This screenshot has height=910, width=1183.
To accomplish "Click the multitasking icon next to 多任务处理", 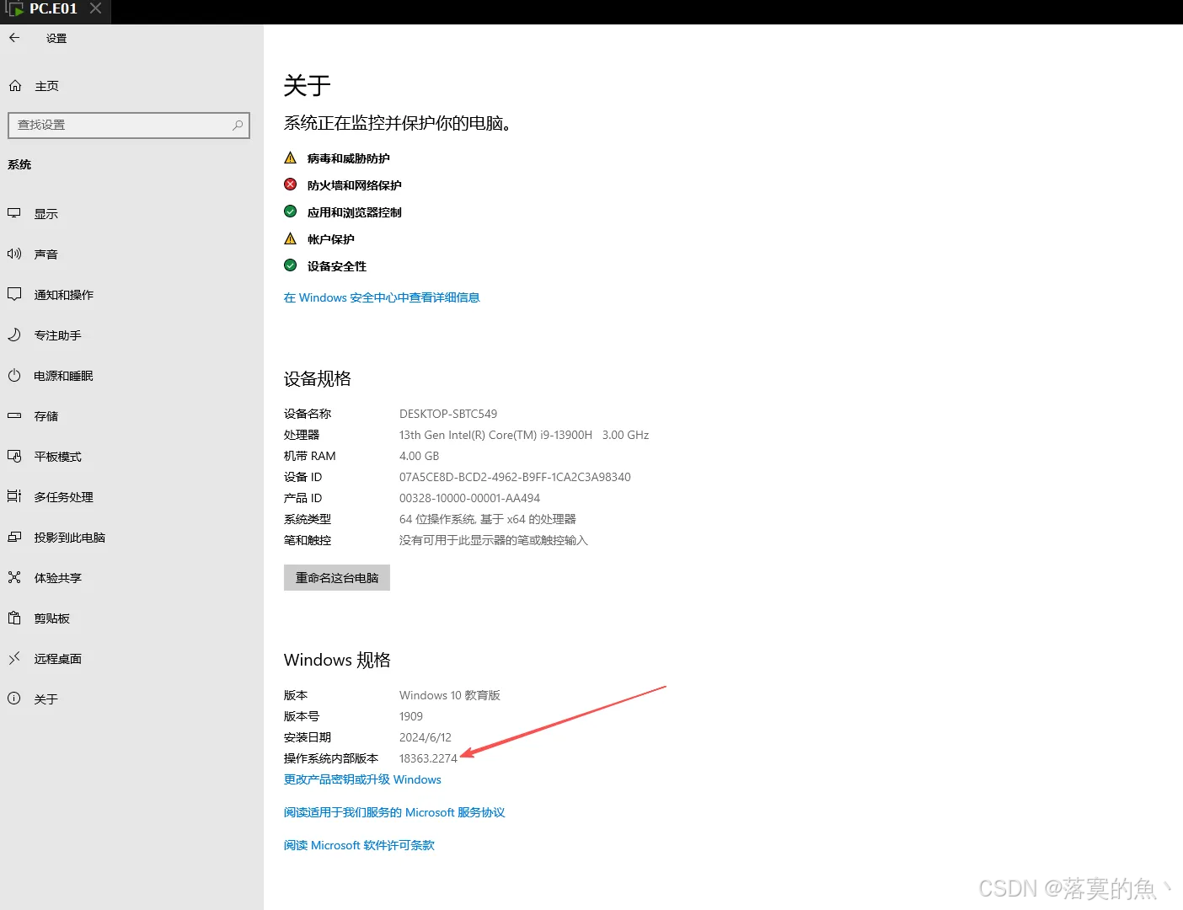I will coord(14,496).
